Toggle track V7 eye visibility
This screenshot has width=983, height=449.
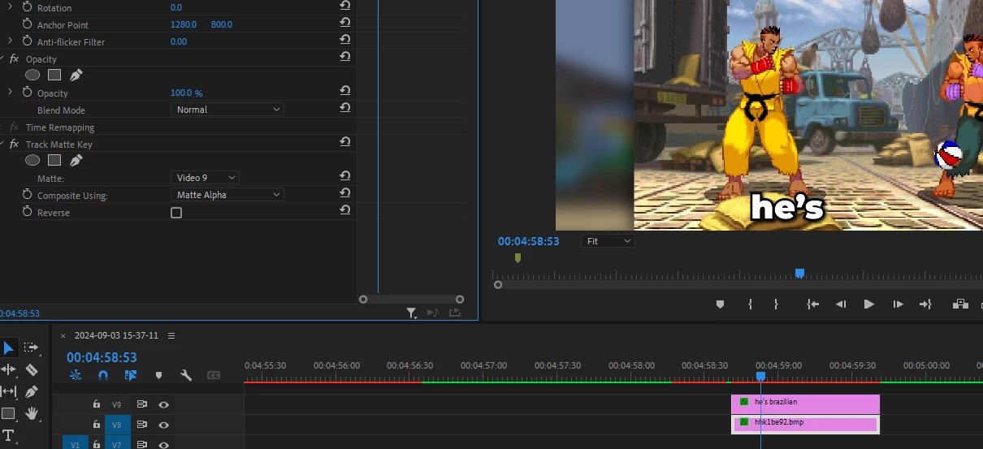(x=164, y=444)
